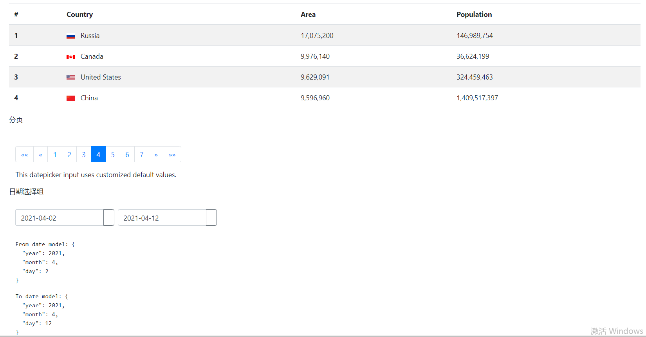The image size is (646, 337).
Task: Click United States area value 9,629,091
Action: tap(315, 77)
